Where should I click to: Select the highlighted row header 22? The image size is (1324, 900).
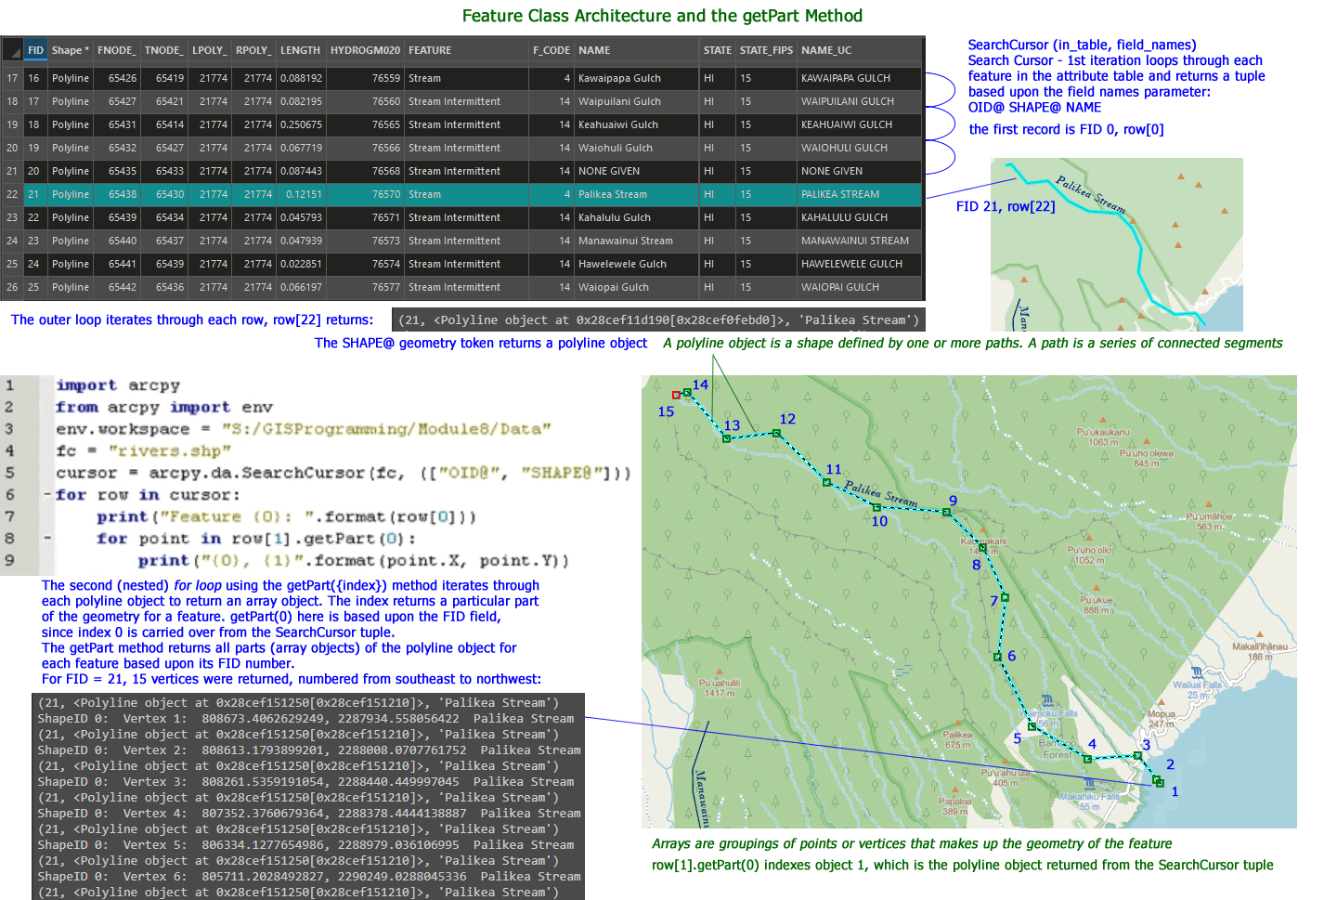[x=12, y=194]
